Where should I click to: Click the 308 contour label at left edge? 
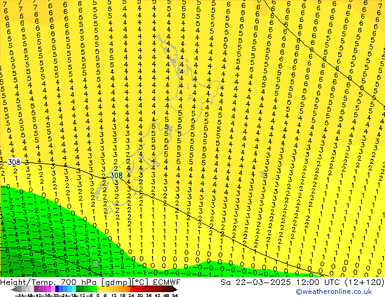(x=14, y=162)
